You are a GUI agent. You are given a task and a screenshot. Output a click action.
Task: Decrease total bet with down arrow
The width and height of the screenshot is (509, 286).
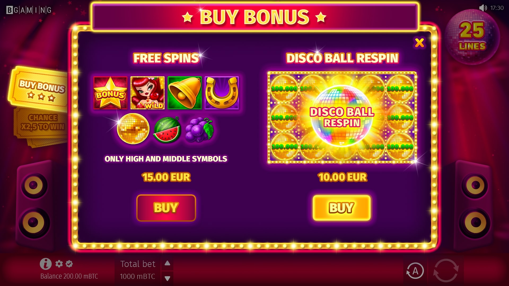pos(167,278)
